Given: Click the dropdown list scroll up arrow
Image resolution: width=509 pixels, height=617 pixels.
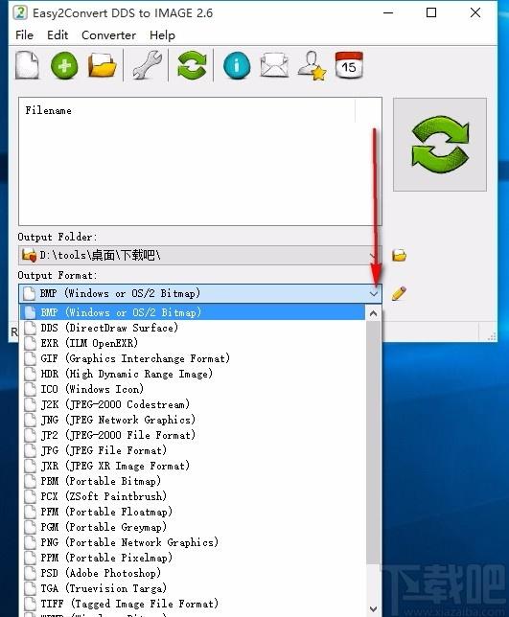Looking at the screenshot, I should 373,313.
